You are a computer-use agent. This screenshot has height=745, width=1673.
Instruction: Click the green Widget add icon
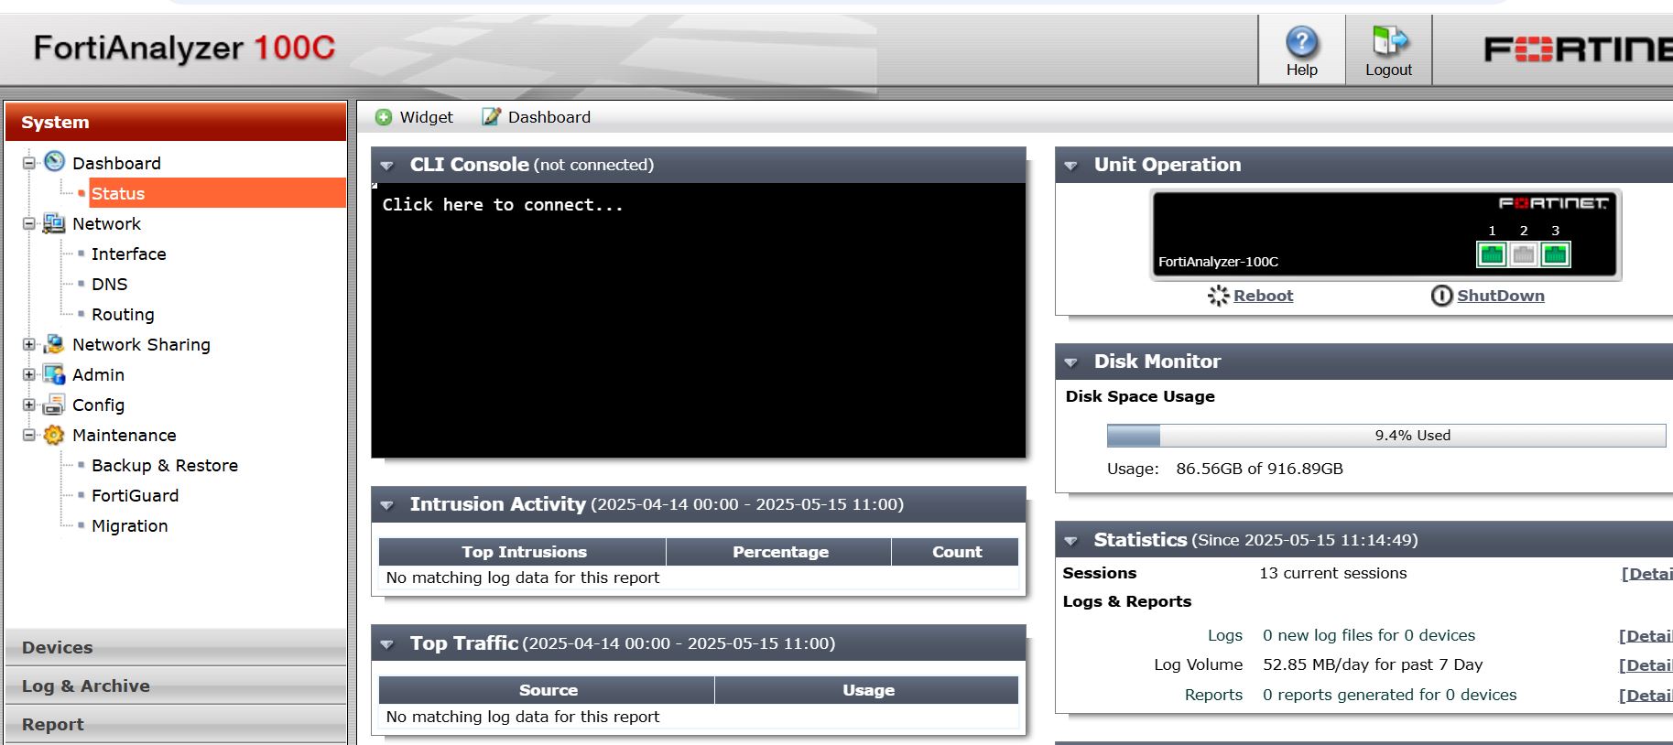[384, 117]
